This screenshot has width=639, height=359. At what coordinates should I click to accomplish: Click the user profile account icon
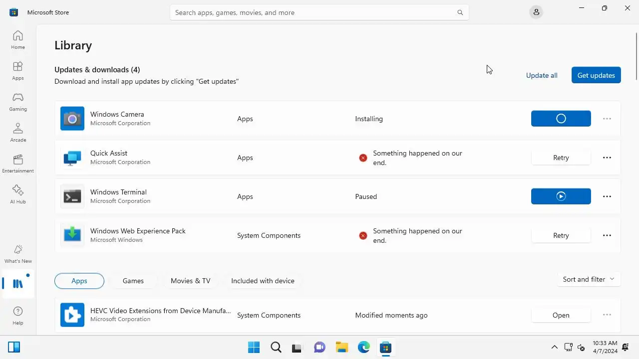pos(536,12)
